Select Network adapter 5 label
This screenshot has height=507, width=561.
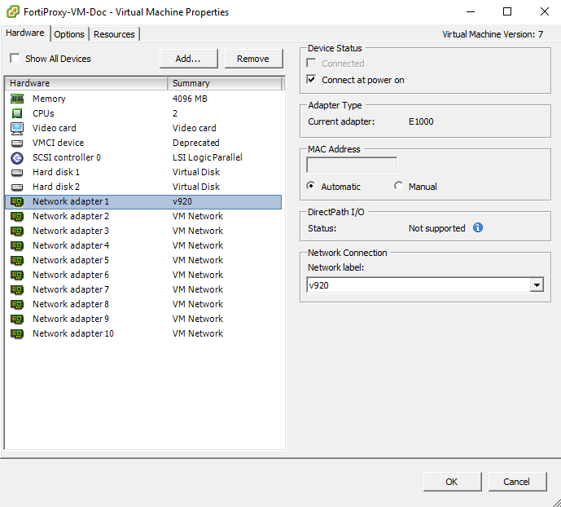tap(71, 260)
